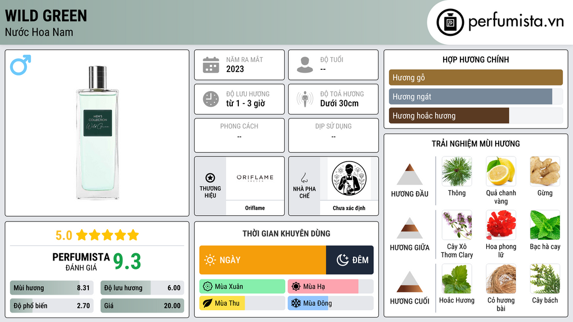Image resolution: width=573 pixels, height=322 pixels.
Task: Click the dark Đêm nighttime segment
Action: click(x=350, y=260)
